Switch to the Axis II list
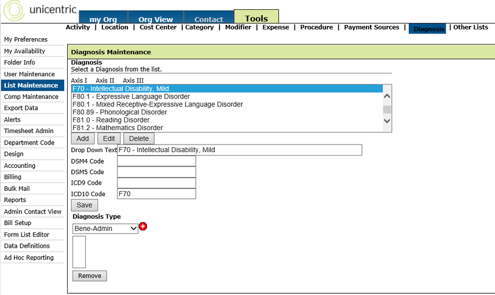The image size is (495, 295). [105, 80]
